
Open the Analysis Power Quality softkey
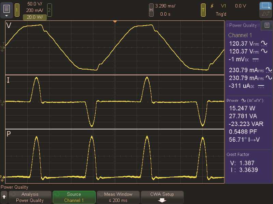coord(30,197)
